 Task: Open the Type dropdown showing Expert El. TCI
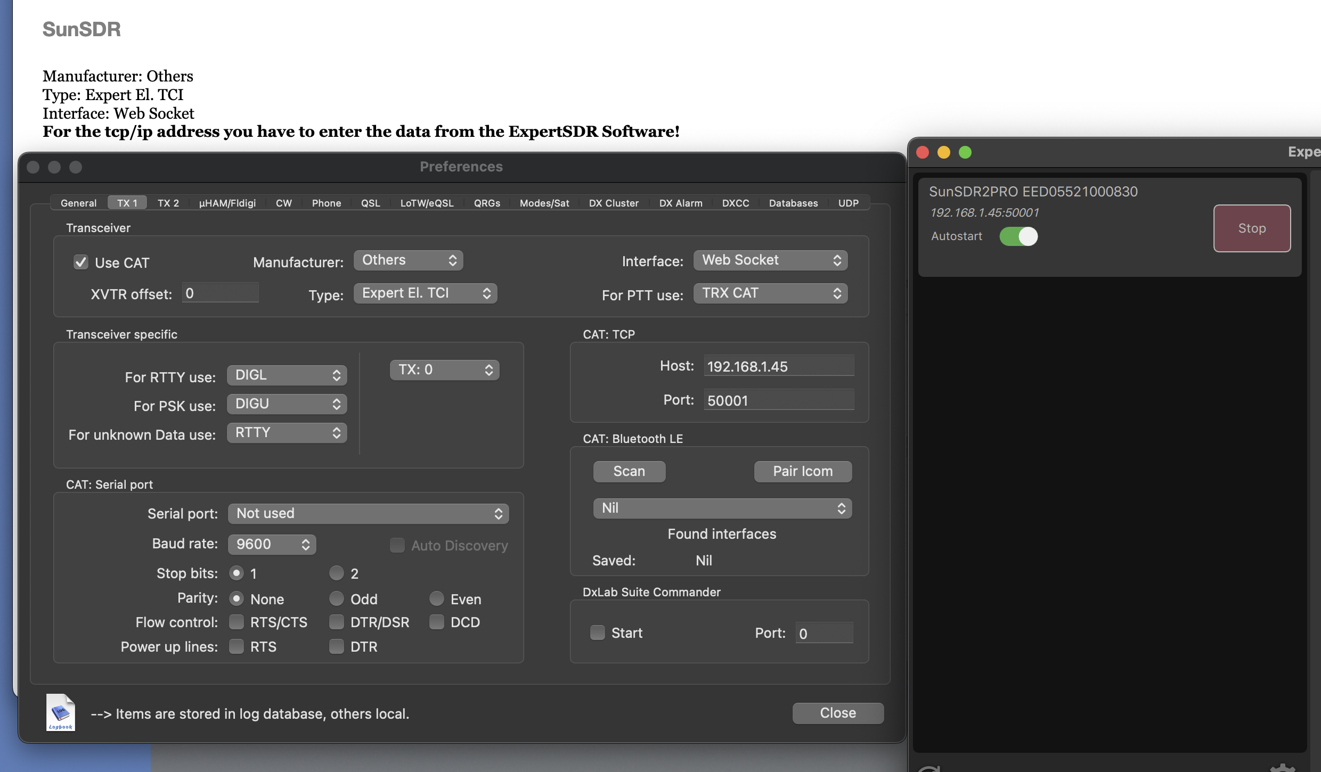point(425,293)
